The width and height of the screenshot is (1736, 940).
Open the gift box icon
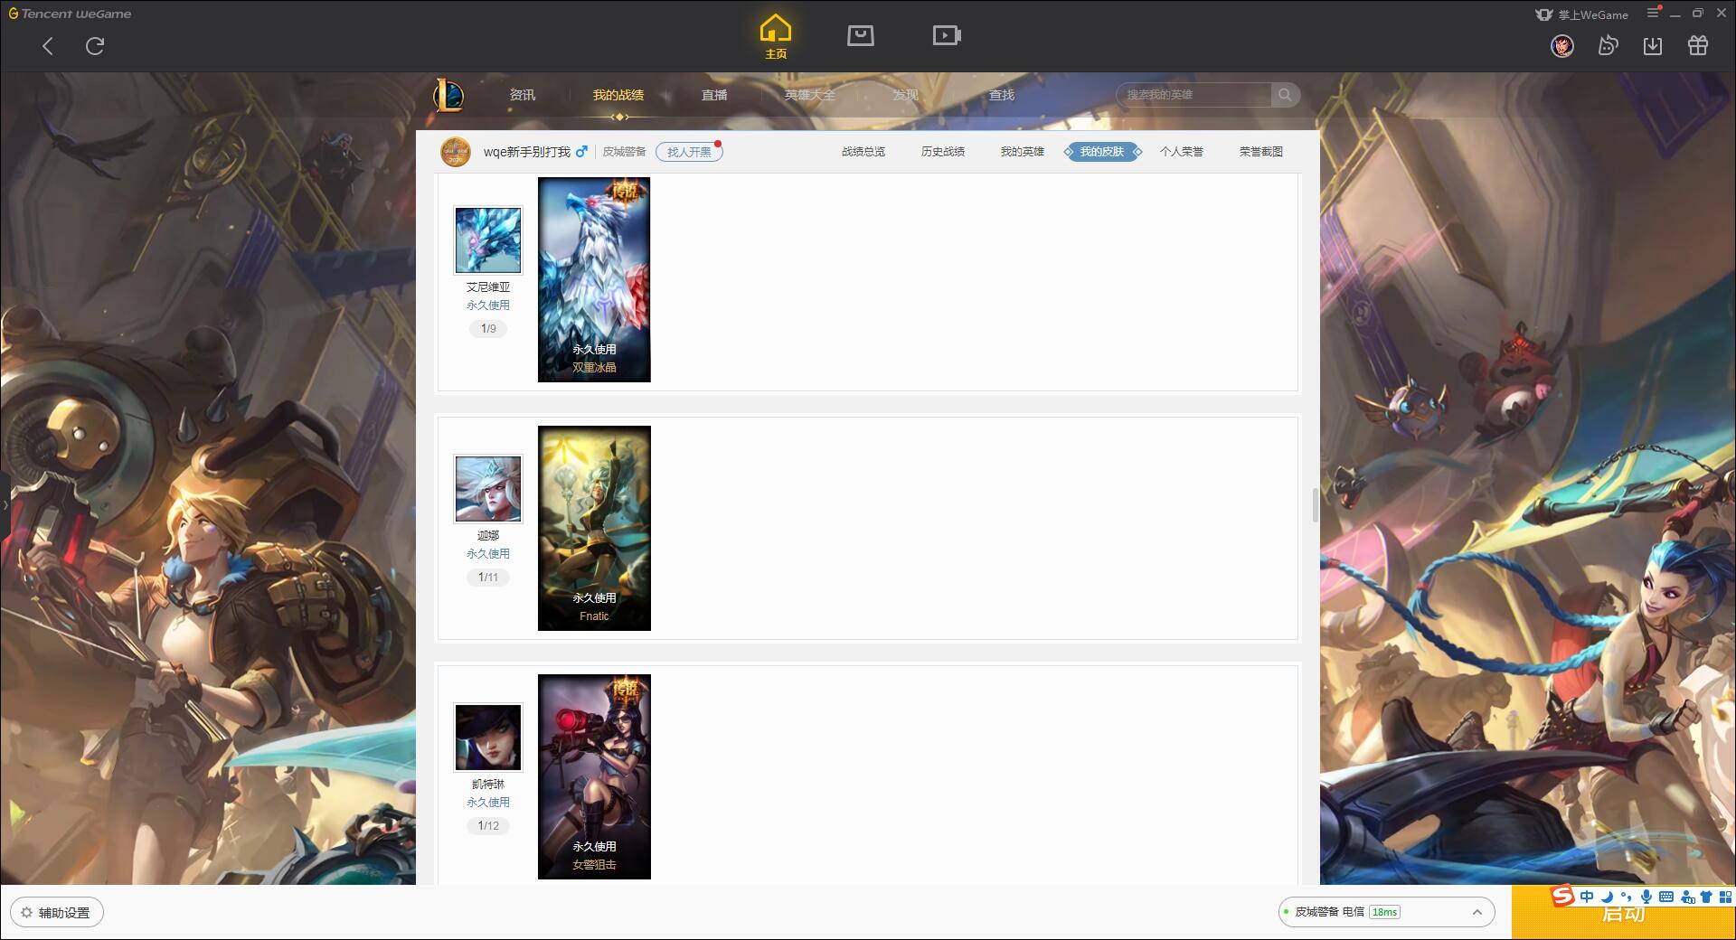click(x=1698, y=45)
